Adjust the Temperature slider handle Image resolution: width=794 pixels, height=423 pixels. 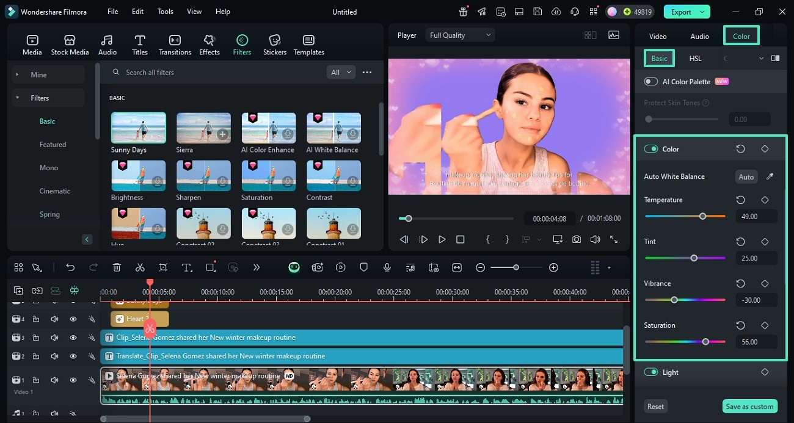coord(702,216)
